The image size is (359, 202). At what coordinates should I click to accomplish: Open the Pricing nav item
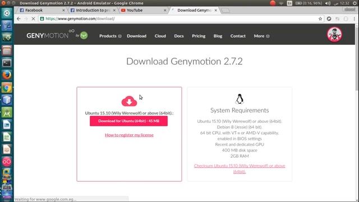click(199, 36)
